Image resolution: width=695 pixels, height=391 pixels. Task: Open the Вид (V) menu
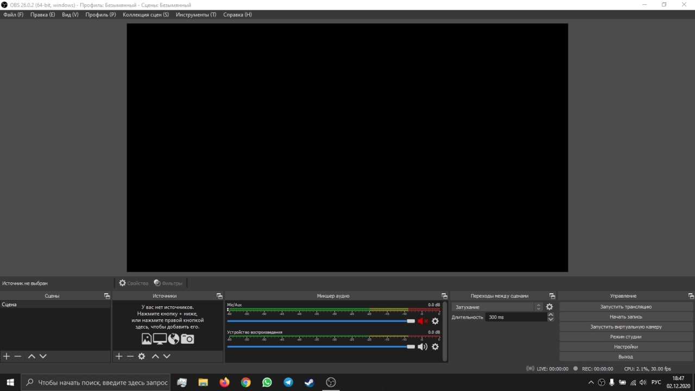tap(70, 15)
